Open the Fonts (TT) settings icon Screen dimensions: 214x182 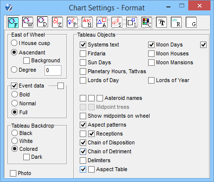[161, 22]
